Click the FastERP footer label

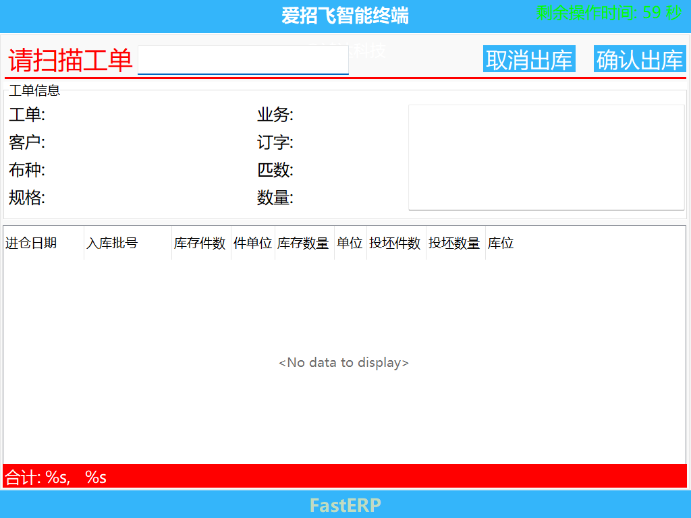click(x=345, y=505)
